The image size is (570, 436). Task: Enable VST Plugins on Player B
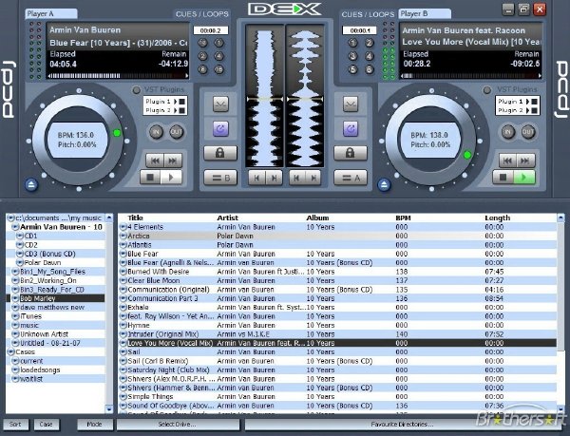[486, 90]
